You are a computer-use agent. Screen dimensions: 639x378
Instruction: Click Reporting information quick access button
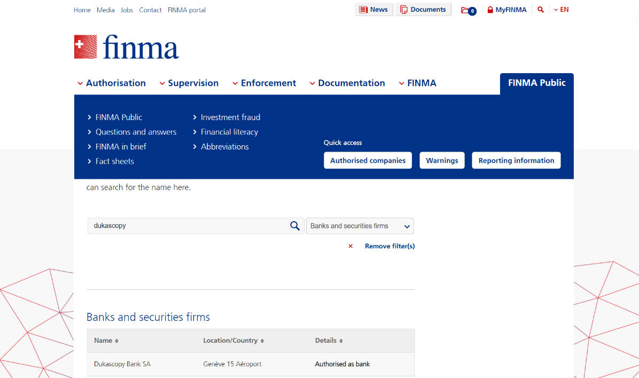tap(516, 161)
